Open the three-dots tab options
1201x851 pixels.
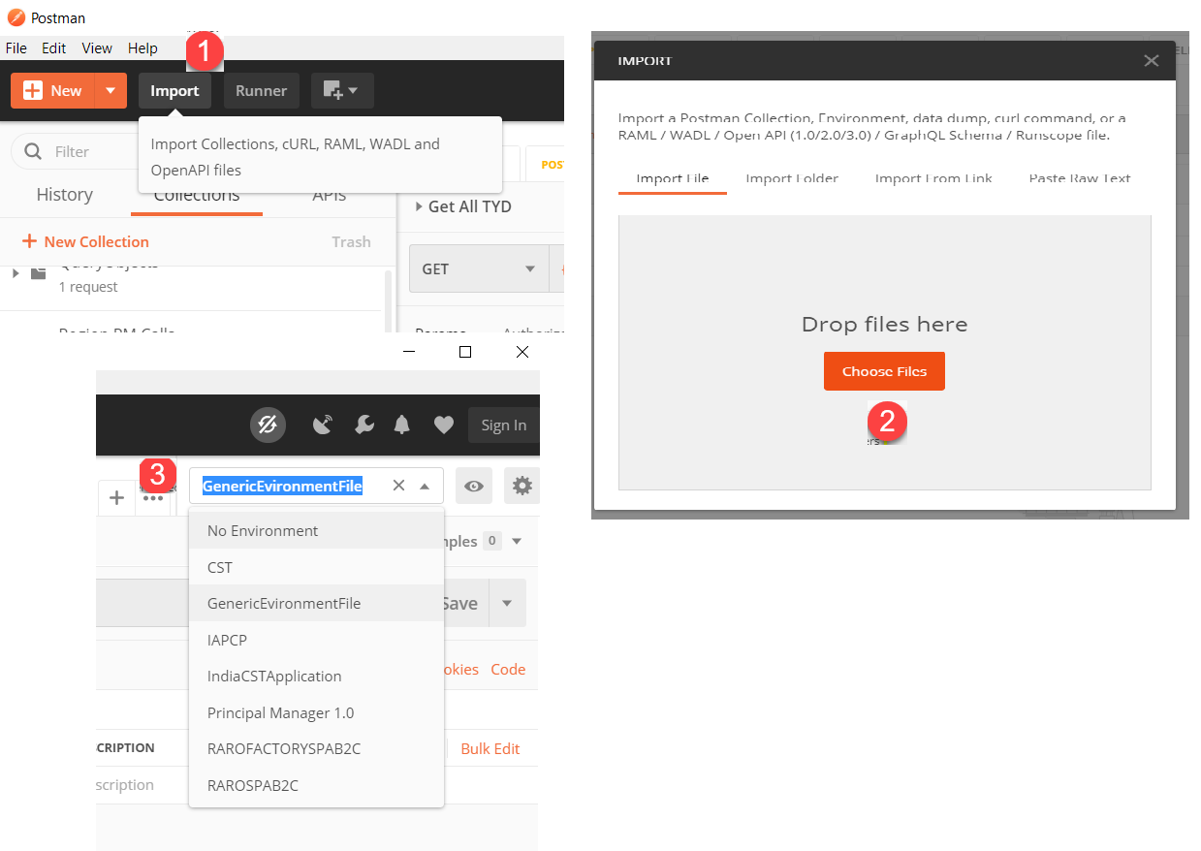tap(153, 498)
